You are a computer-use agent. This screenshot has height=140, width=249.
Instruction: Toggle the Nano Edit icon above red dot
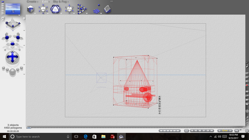tap(247, 81)
